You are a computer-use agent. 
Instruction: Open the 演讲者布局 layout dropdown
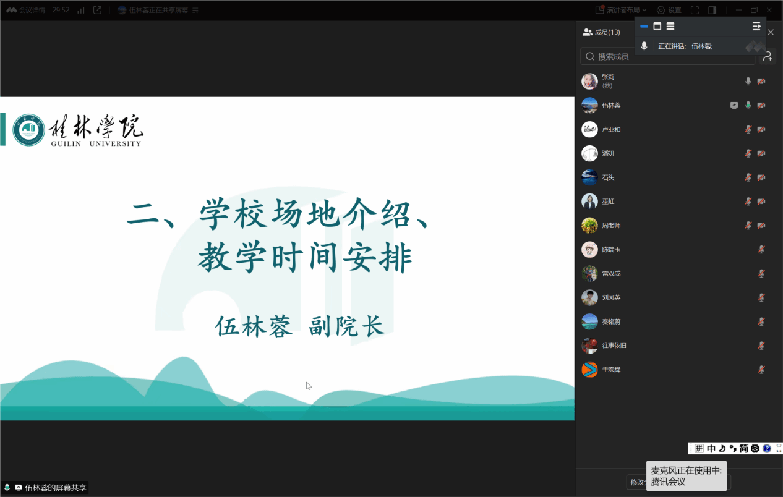coord(621,10)
